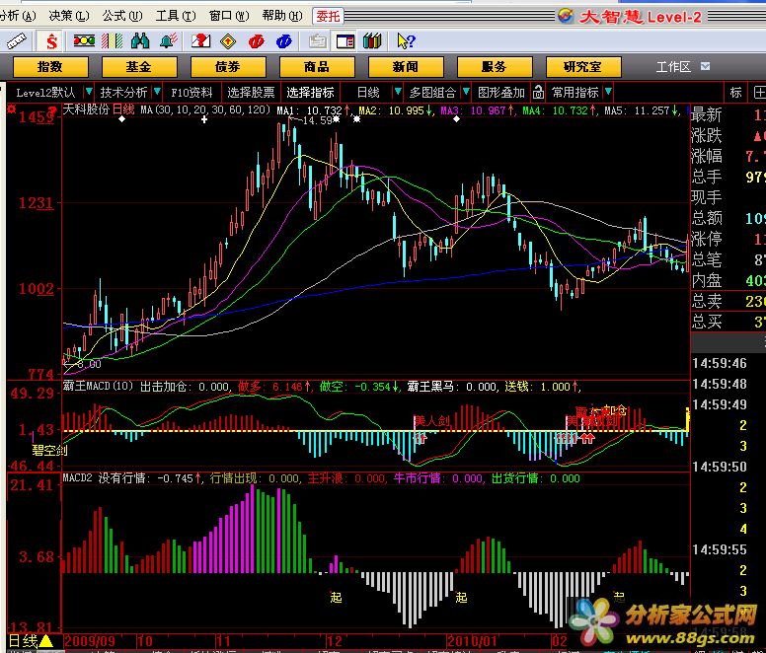Toggle the 工作区 workspace checkbox
The width and height of the screenshot is (766, 653).
tap(705, 66)
